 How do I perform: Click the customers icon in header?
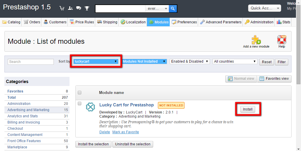tap(70, 8)
